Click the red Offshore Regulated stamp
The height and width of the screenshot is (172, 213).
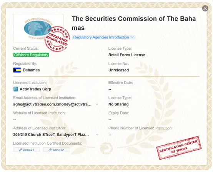click(x=57, y=39)
